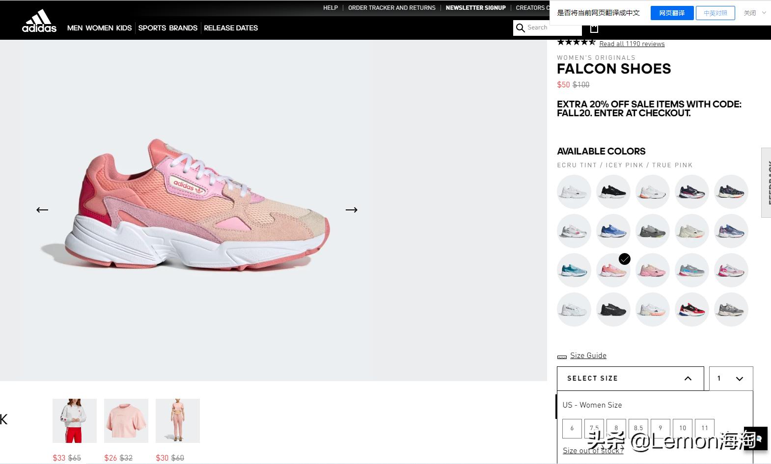Open the WOMEN menu
This screenshot has height=464, width=771.
tap(100, 28)
